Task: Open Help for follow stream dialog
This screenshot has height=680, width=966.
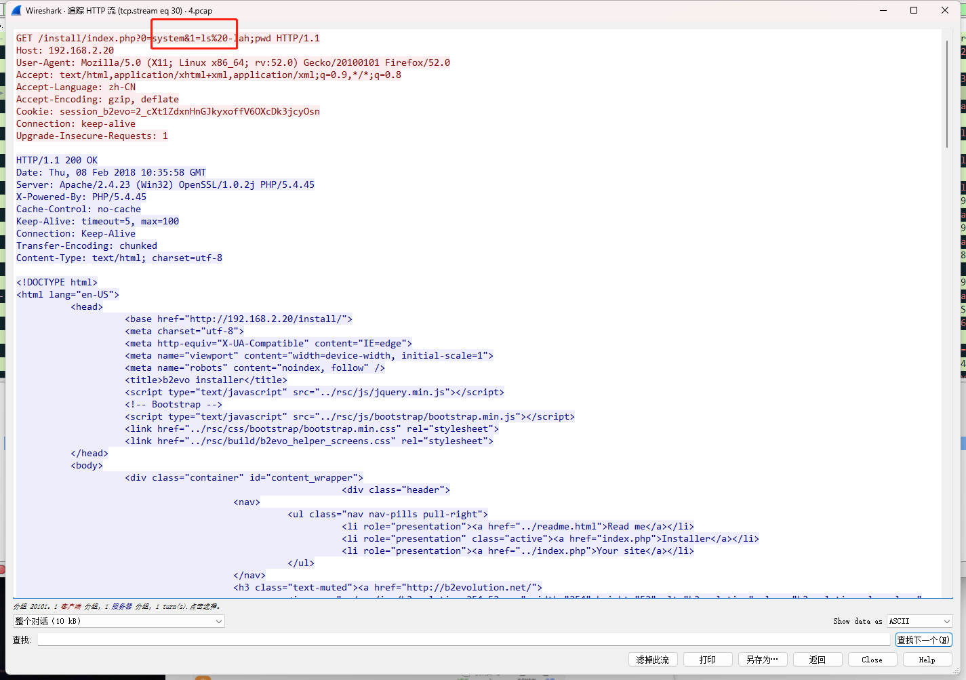Action: [927, 660]
